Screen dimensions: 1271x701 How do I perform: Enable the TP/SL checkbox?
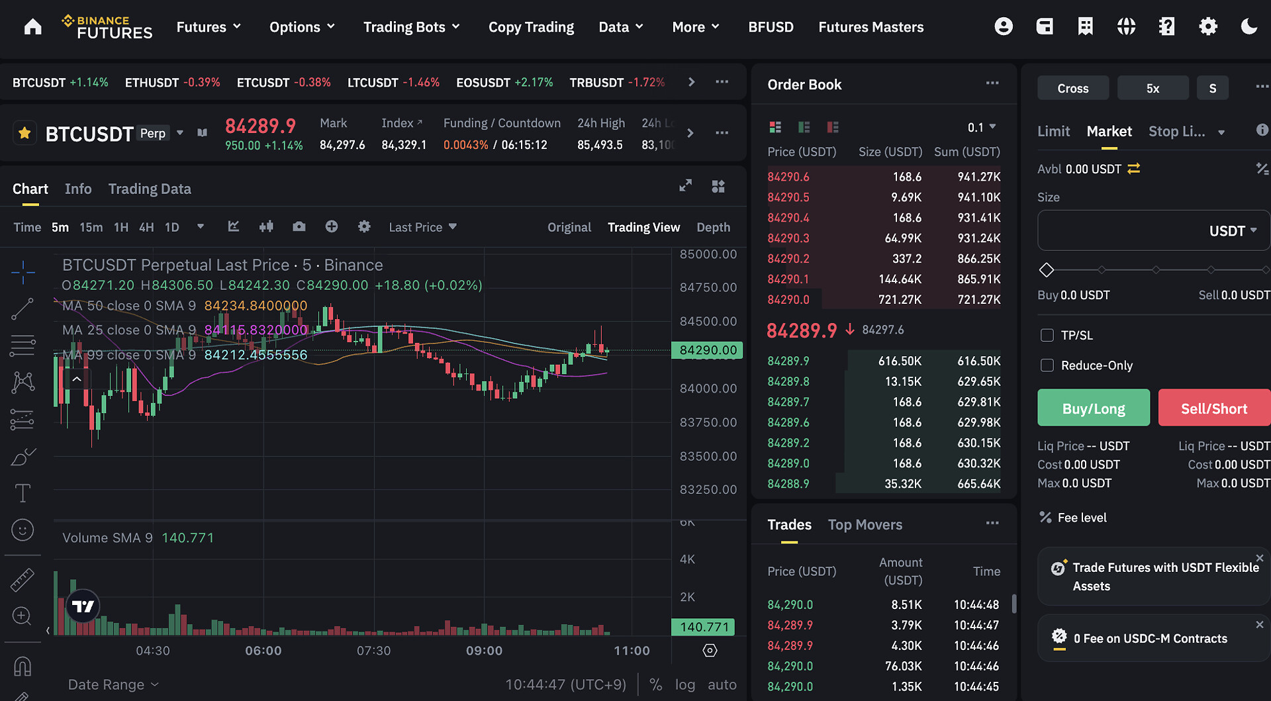coord(1047,336)
